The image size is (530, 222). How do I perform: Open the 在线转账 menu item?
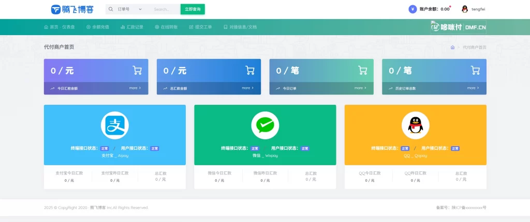pos(166,27)
